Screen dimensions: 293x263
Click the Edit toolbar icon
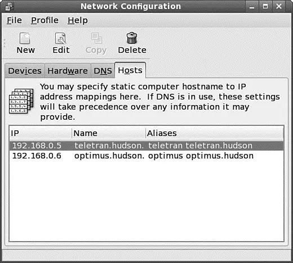(x=60, y=38)
